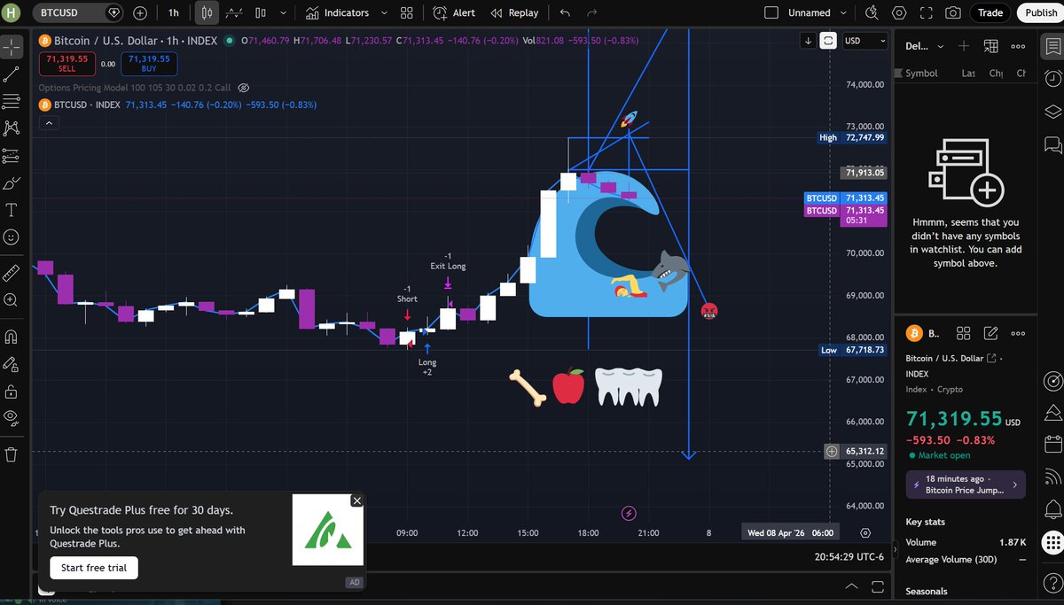Click the Trade button
1064x605 pixels.
[x=990, y=12]
